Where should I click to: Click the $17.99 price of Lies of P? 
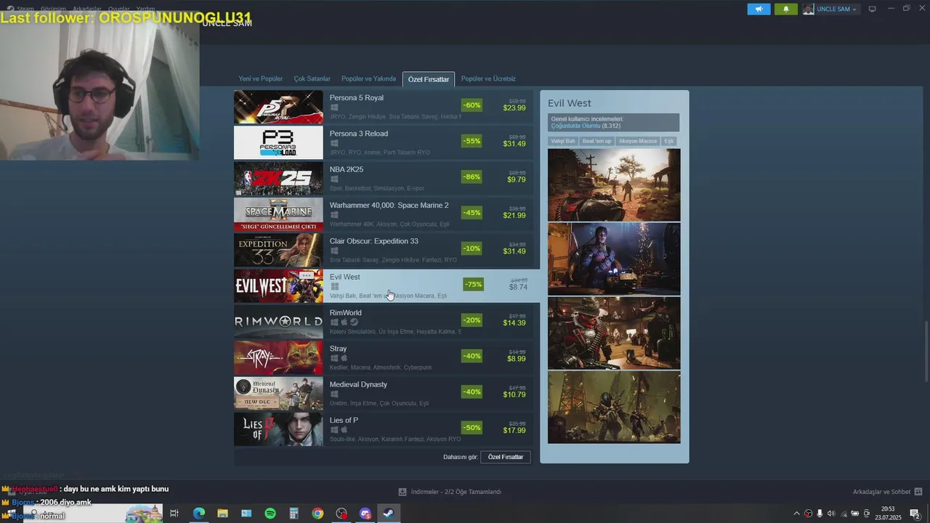tap(514, 431)
